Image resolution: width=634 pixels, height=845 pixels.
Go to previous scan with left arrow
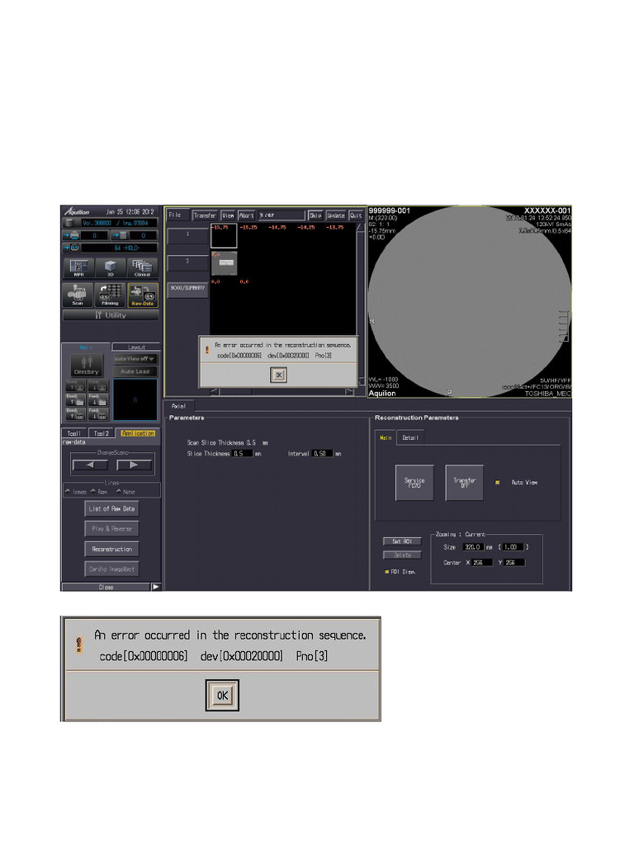click(x=90, y=465)
